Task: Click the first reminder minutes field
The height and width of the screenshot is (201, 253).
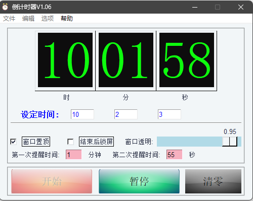Action: click(x=74, y=155)
